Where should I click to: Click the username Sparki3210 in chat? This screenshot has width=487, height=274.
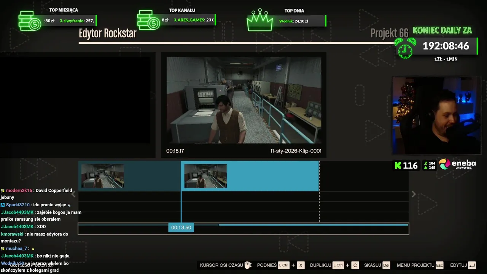18,205
